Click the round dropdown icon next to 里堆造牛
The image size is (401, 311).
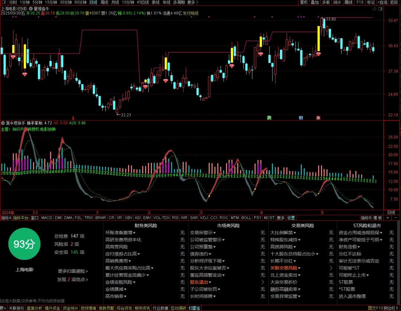click(x=31, y=9)
